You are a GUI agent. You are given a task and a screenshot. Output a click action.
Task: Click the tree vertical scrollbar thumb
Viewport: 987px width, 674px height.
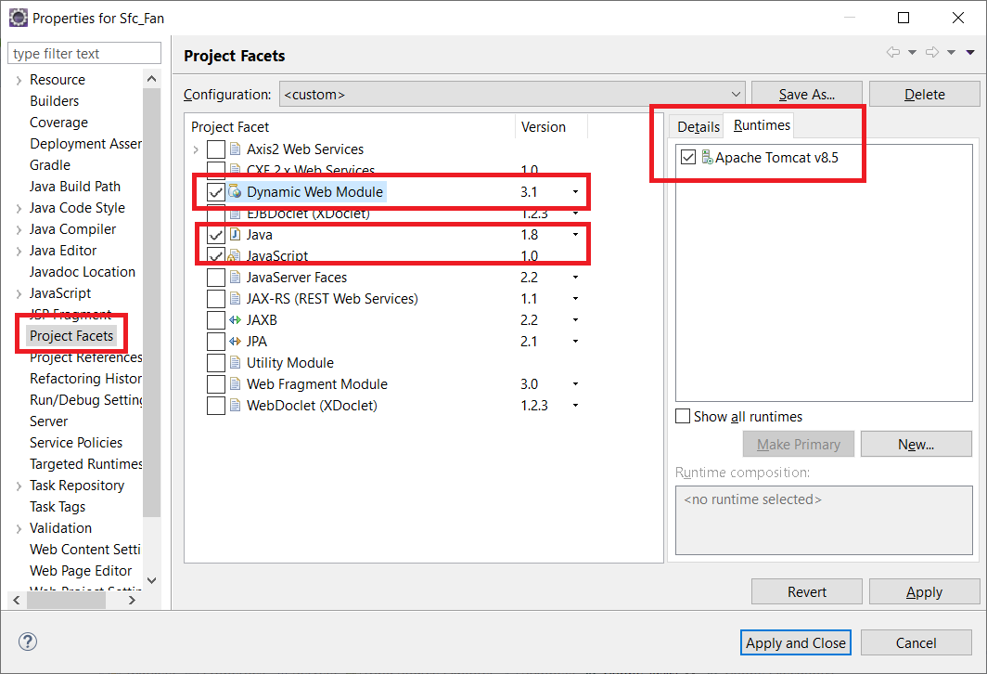pos(152,303)
